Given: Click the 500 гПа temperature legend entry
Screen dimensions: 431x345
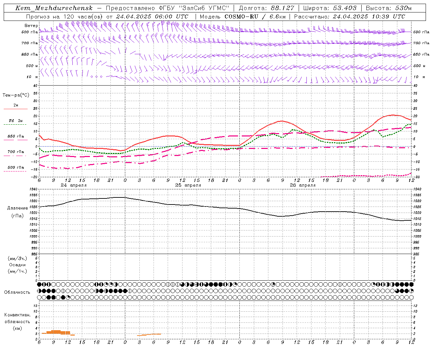Looking at the screenshot, I should pyautogui.click(x=15, y=167).
